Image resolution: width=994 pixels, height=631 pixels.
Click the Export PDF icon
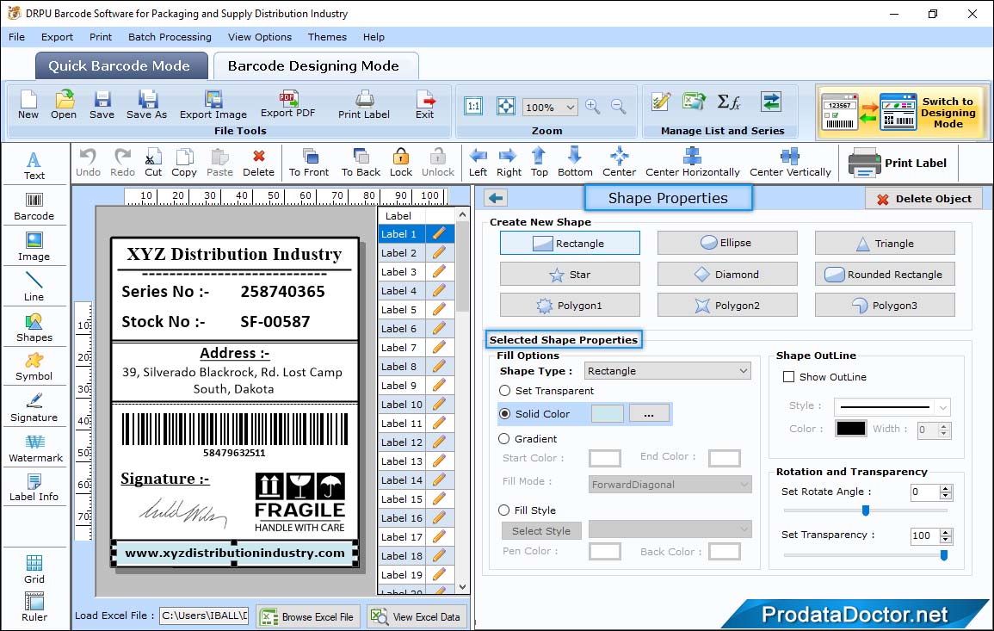click(288, 104)
